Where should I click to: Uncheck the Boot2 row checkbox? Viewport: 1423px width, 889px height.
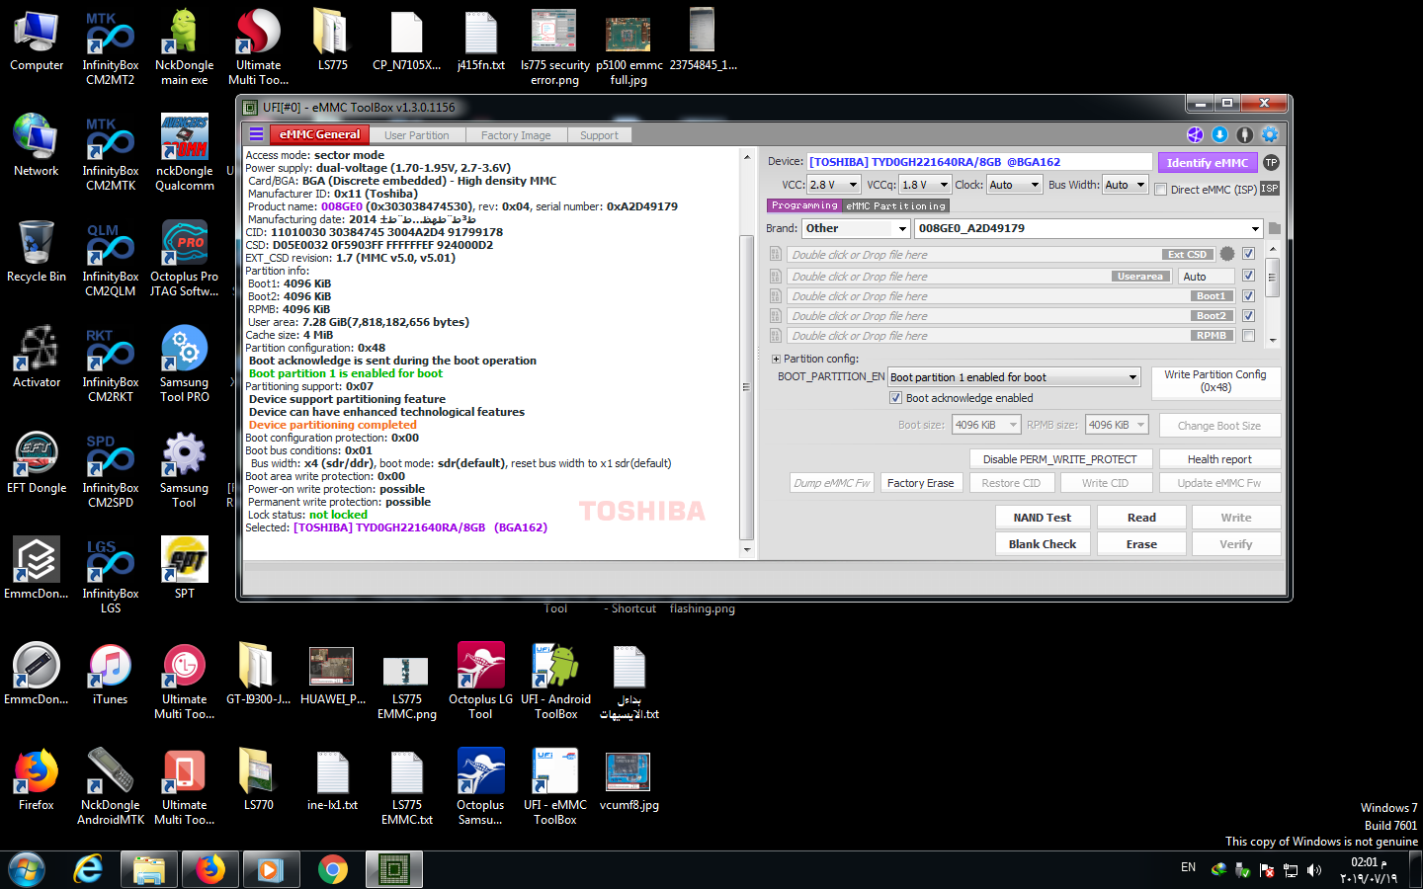(1248, 316)
